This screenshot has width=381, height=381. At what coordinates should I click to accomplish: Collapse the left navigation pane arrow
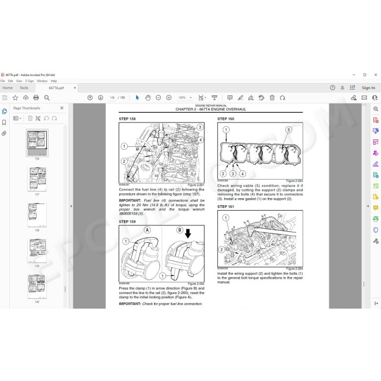[71, 206]
